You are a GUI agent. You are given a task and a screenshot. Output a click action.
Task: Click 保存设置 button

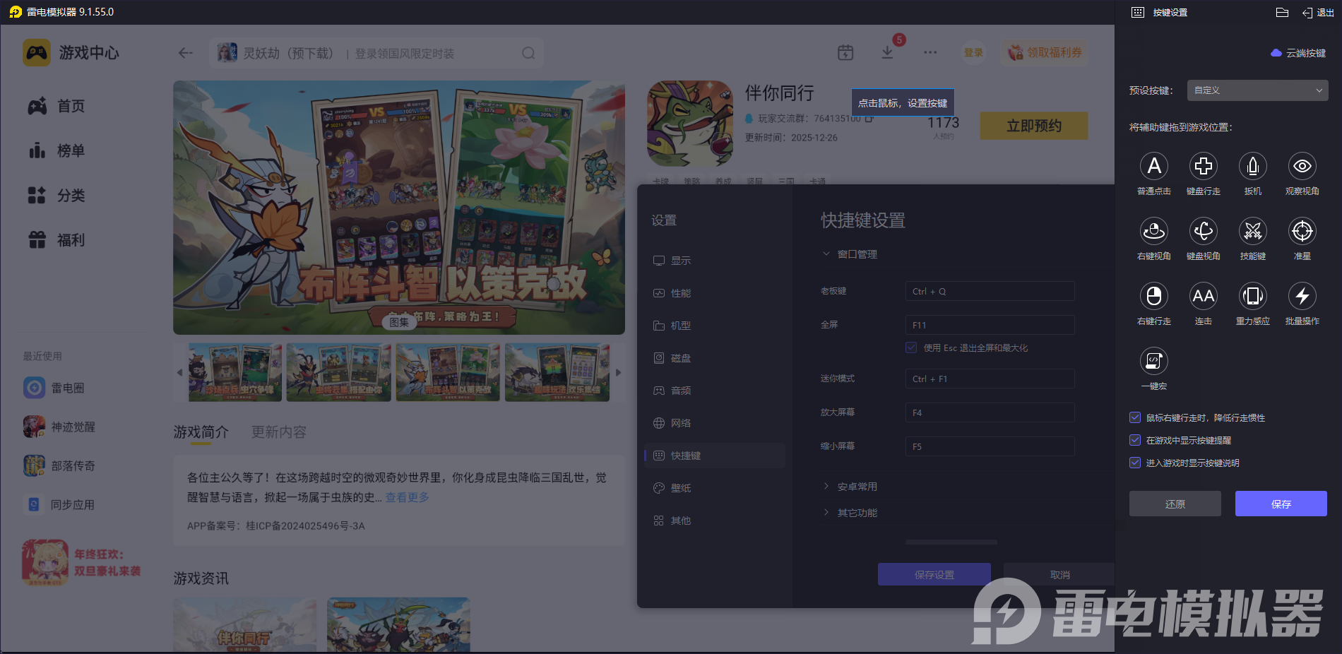pos(934,574)
